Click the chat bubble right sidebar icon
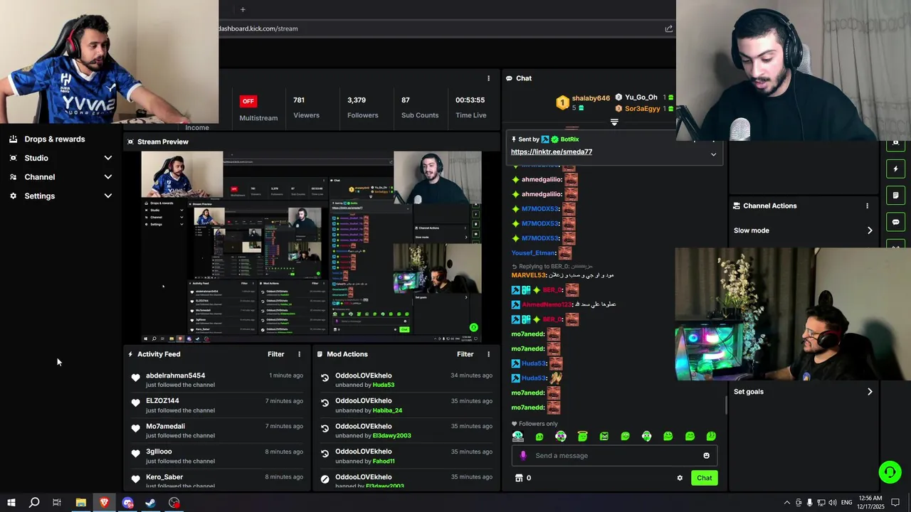911x512 pixels. point(896,222)
